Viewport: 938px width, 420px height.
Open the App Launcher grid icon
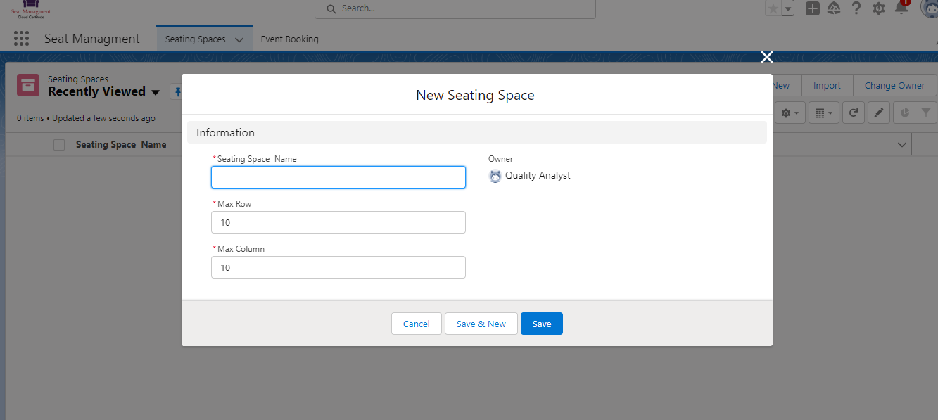[21, 39]
